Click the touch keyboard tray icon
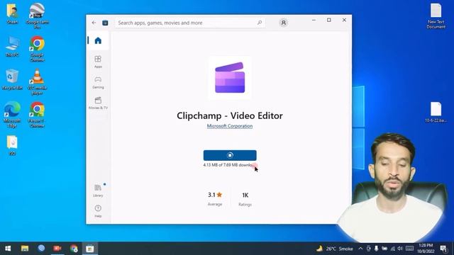This screenshot has width=454, height=255. [x=409, y=249]
